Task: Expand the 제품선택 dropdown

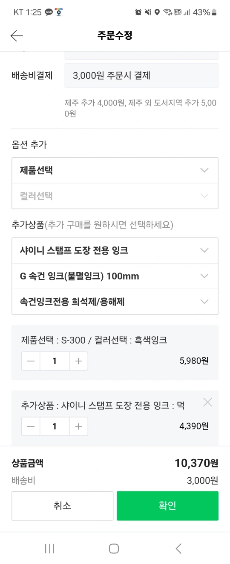Action: tap(115, 170)
